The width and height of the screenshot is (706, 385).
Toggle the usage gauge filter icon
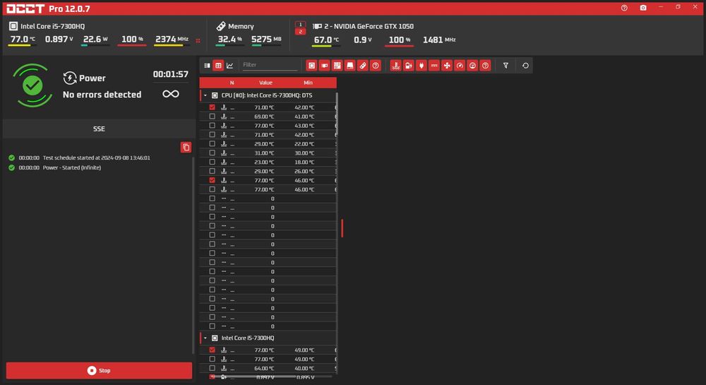point(472,66)
